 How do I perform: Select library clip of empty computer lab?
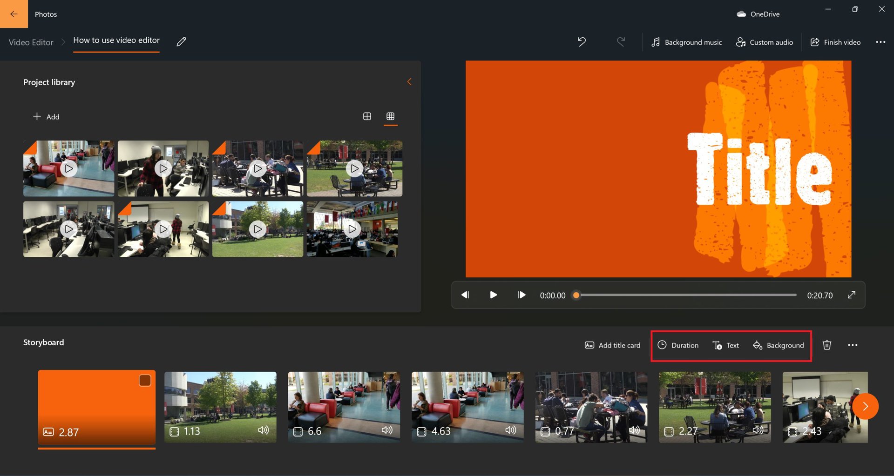coord(68,229)
